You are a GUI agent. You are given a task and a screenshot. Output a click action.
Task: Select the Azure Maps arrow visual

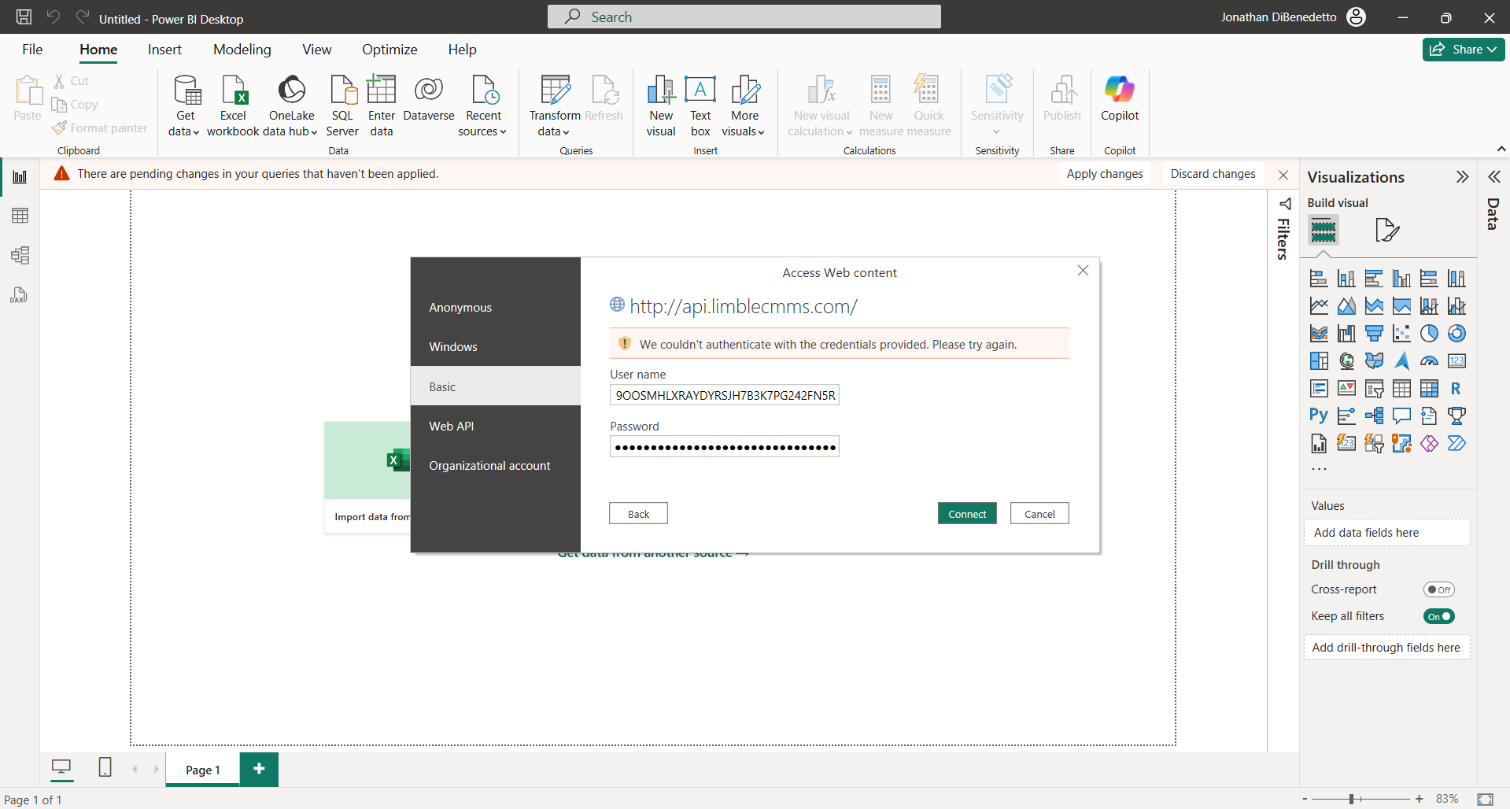(1401, 361)
